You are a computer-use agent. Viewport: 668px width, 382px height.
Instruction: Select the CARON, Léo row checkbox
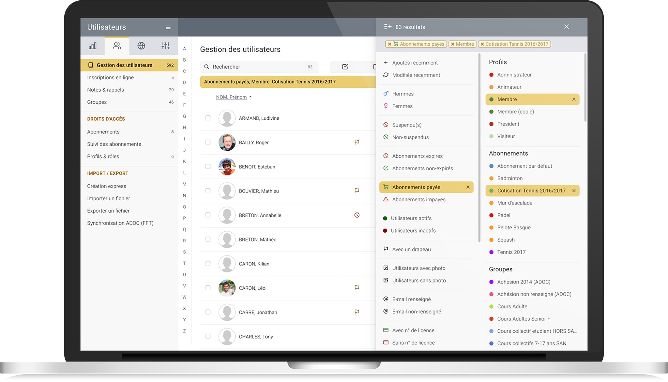point(208,288)
